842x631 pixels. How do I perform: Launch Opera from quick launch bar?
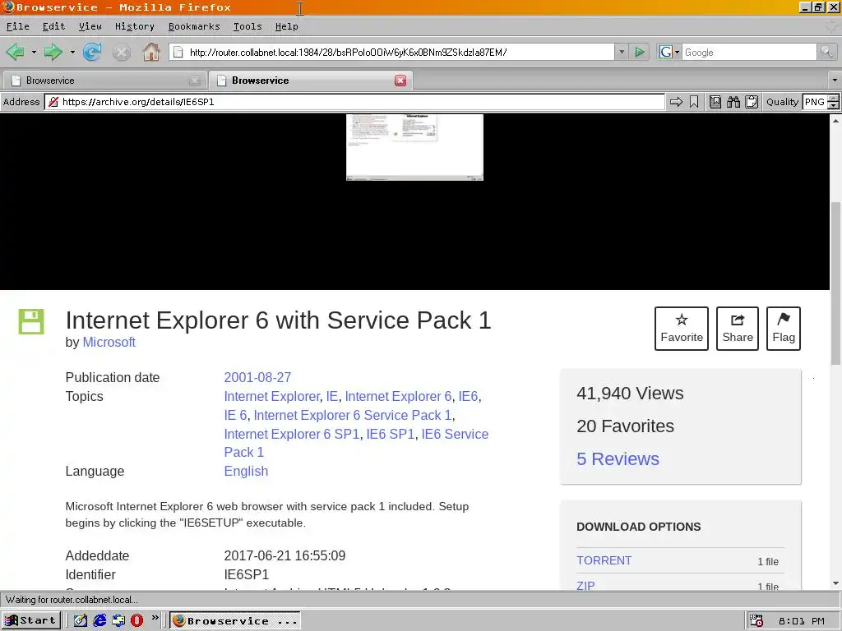point(137,620)
